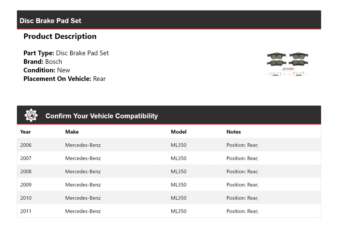Image resolution: width=338 pixels, height=228 pixels.
Task: Click the Product Description heading
Action: 60,36
